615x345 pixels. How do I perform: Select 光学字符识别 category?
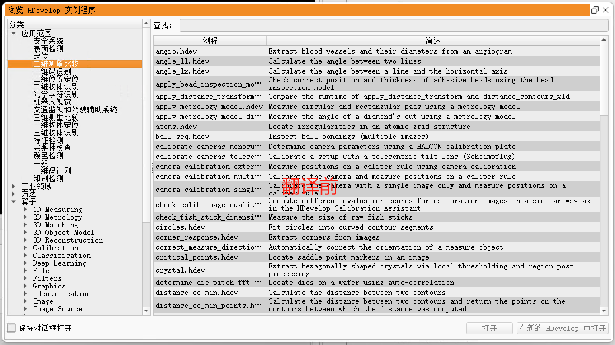click(x=56, y=94)
